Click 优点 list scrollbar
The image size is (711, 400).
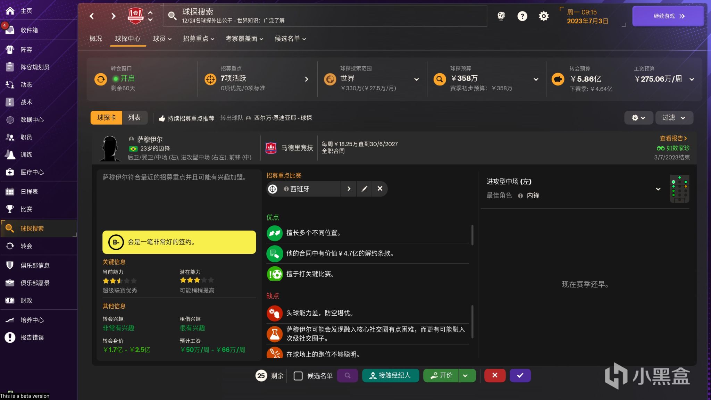pos(472,235)
